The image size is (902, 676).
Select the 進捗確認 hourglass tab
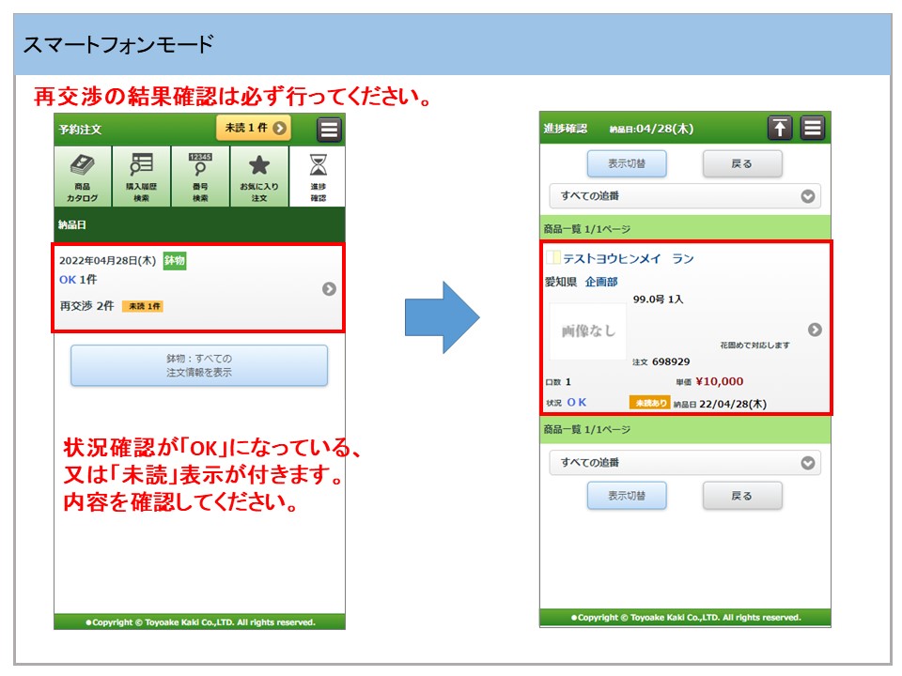(319, 177)
